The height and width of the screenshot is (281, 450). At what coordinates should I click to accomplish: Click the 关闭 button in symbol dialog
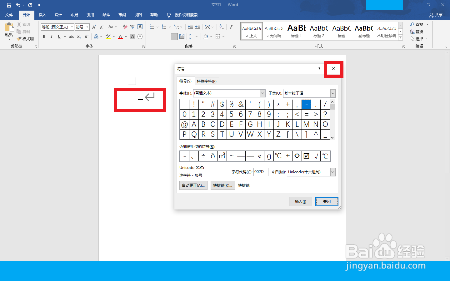coord(327,202)
